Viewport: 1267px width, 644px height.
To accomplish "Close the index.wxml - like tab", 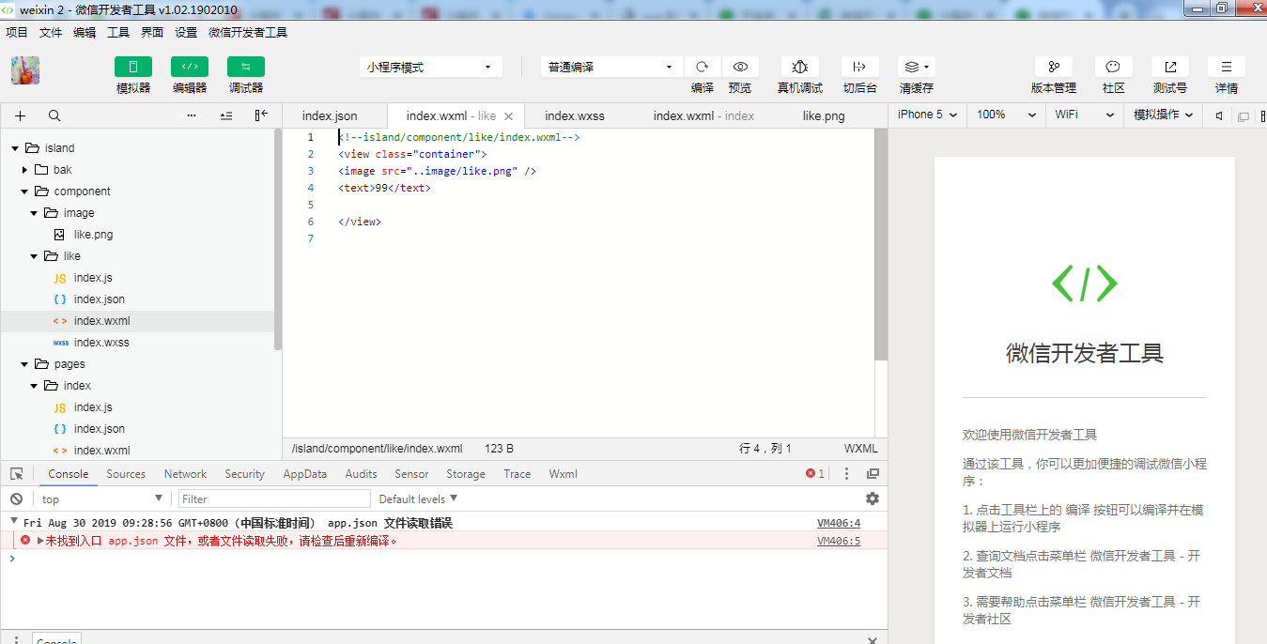I will 508,116.
